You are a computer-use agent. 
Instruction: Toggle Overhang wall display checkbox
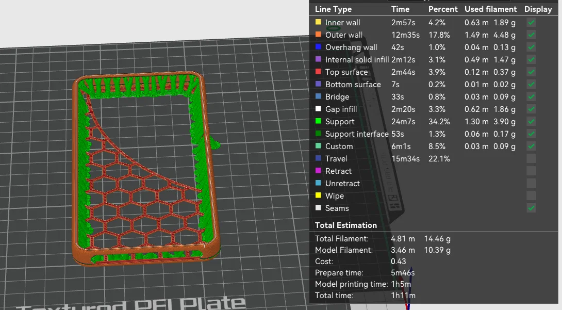pos(531,47)
